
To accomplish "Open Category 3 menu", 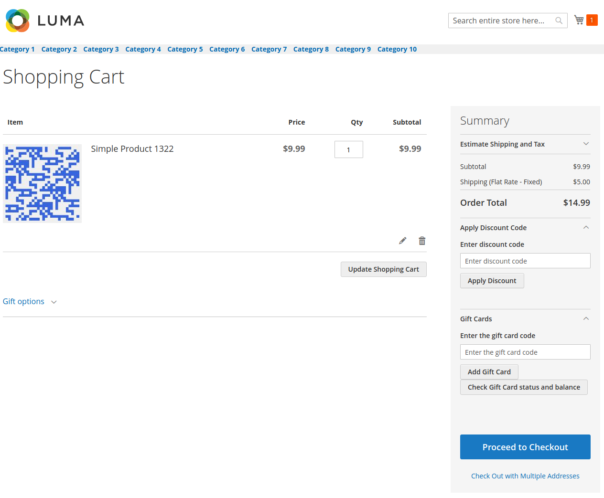I will (x=101, y=49).
